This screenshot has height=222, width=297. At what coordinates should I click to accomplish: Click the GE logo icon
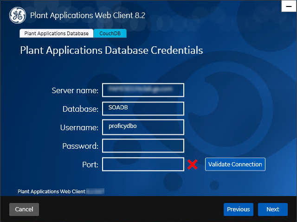tap(18, 15)
